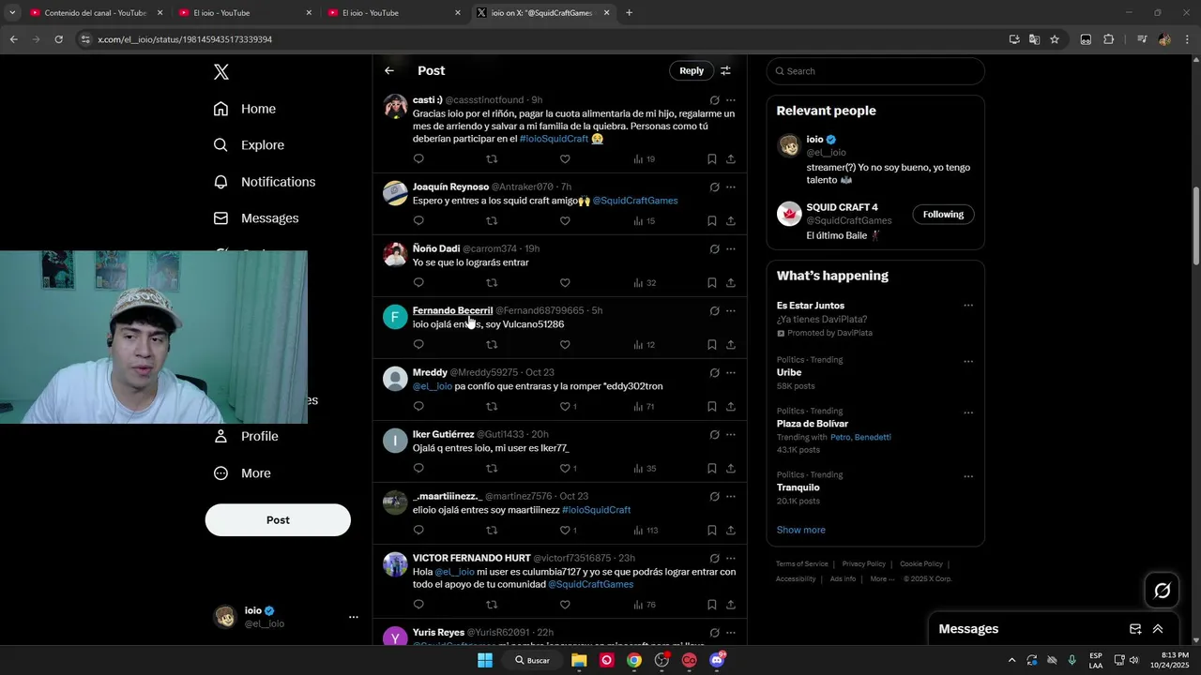The height and width of the screenshot is (675, 1201).
Task: Open #IoIoSquidCraft hashtag in _.maartiiinezz._ reply
Action: [597, 510]
